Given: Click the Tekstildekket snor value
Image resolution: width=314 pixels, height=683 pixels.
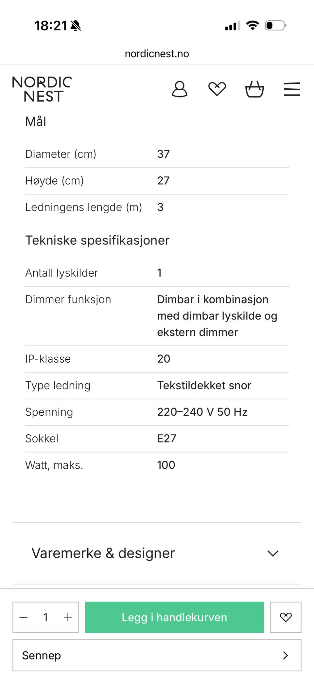Looking at the screenshot, I should [204, 385].
